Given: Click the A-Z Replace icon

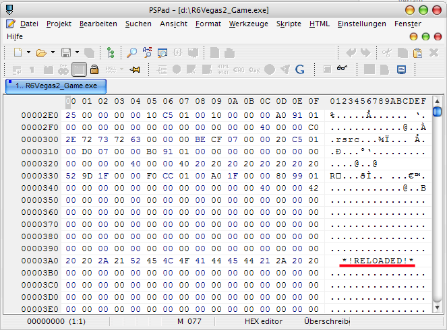Looking at the screenshot, I should click(x=147, y=52).
